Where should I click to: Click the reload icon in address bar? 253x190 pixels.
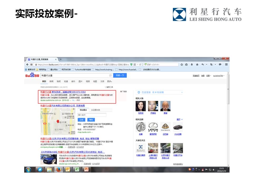click(140, 64)
